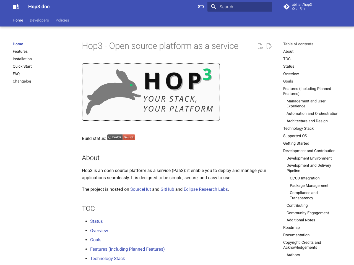
Task: Open the GitHub project link
Action: 167,189
